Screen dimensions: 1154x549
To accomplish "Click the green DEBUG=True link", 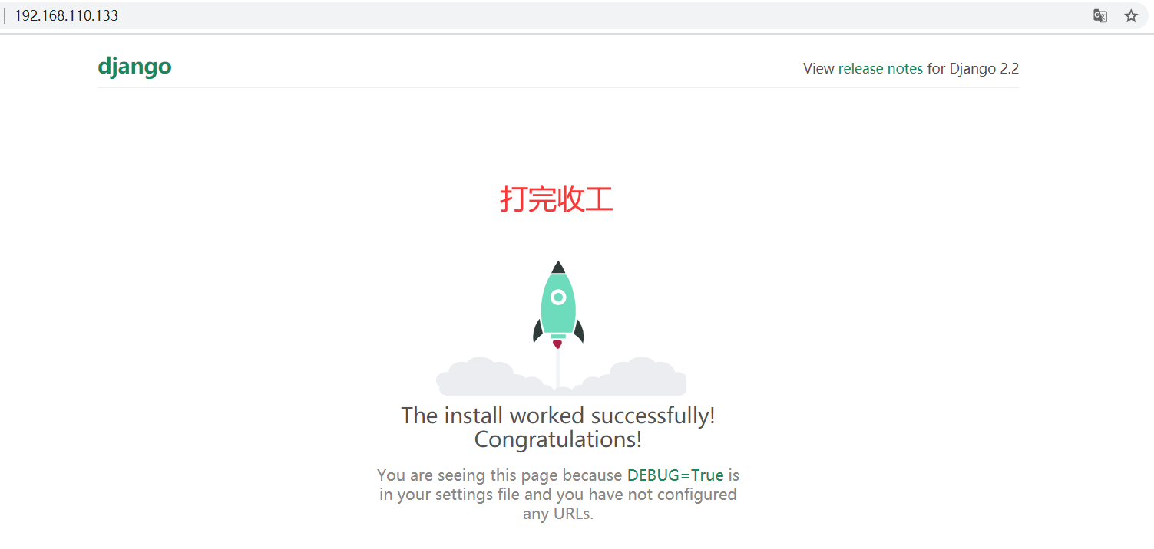I will pos(675,475).
